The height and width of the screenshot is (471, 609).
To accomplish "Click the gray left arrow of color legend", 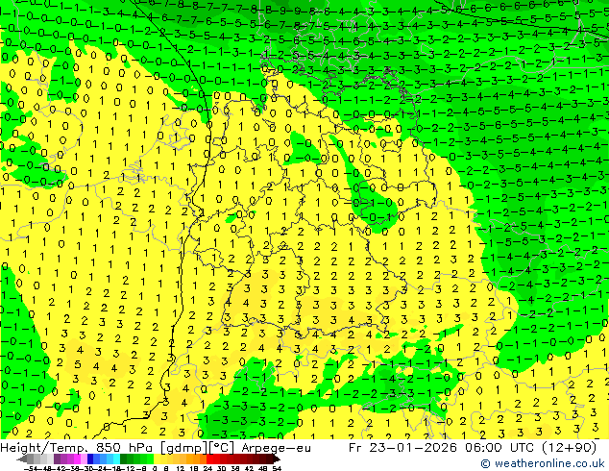I will click(x=22, y=459).
